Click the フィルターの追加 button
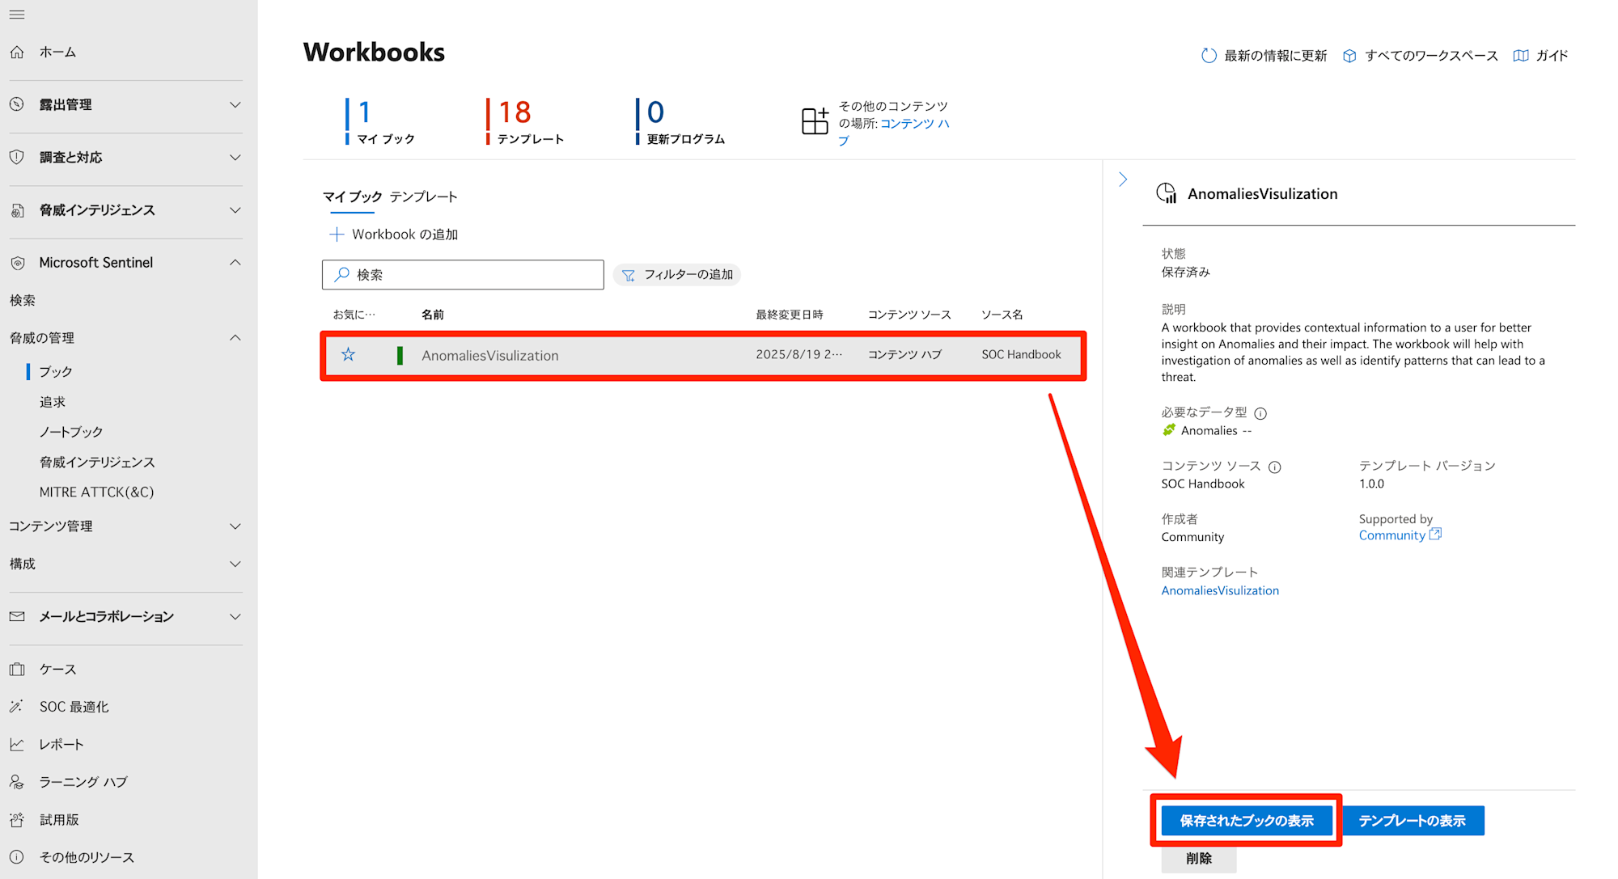Screen dimensions: 1618x879 pyautogui.click(x=677, y=275)
